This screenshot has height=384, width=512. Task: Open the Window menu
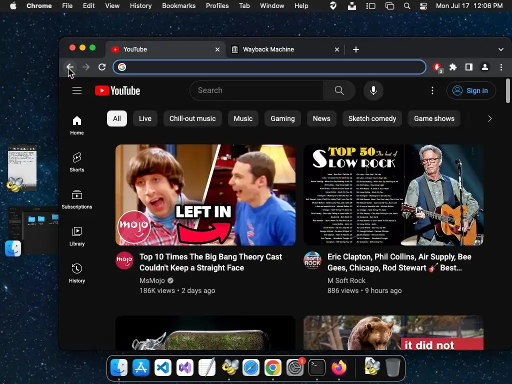(x=272, y=5)
